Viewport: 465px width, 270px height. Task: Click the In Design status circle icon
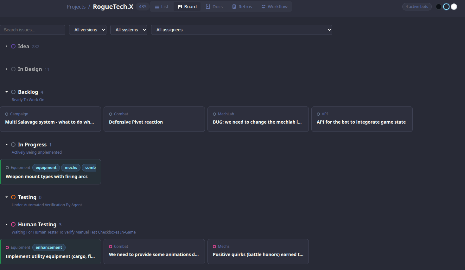click(13, 69)
